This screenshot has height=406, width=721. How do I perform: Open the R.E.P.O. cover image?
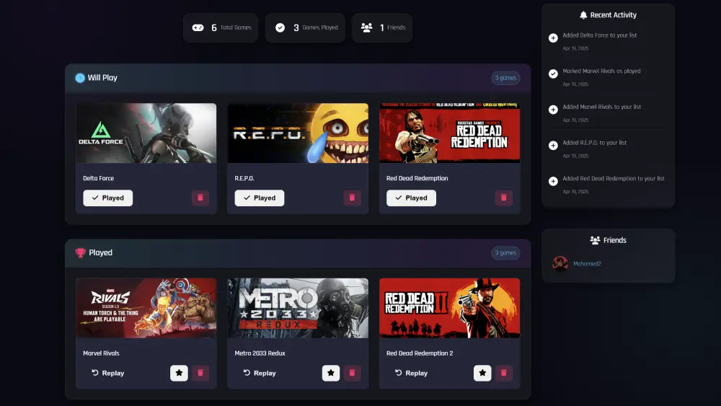[298, 133]
